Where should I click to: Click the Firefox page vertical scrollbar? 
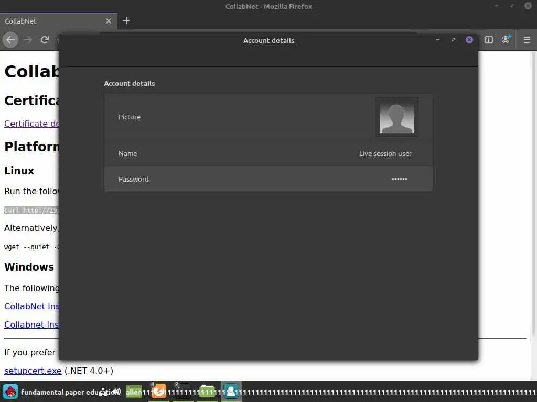click(534, 193)
